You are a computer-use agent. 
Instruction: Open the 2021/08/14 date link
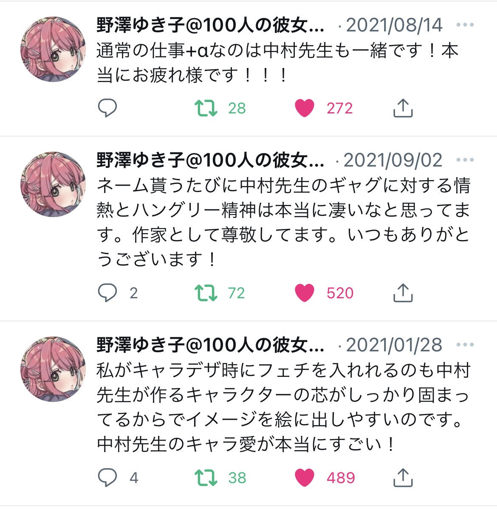point(394,25)
